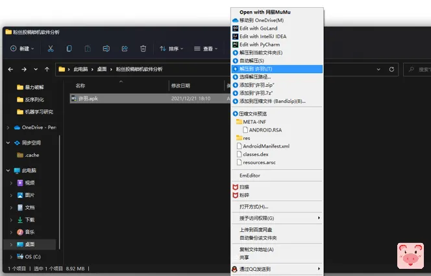431x276 pixels.
Task: Click 此电脑 in the address breadcrumb
Action: (x=80, y=69)
